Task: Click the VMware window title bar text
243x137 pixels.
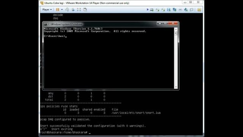Action: point(87,3)
